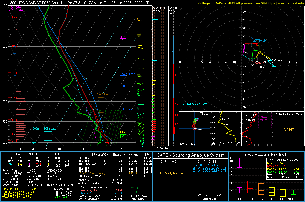
Task: Click the 'SHIP = 0.2' value
Action: pyautogui.click(x=61, y=198)
